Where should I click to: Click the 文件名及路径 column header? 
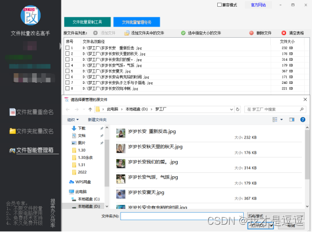click(x=94, y=42)
